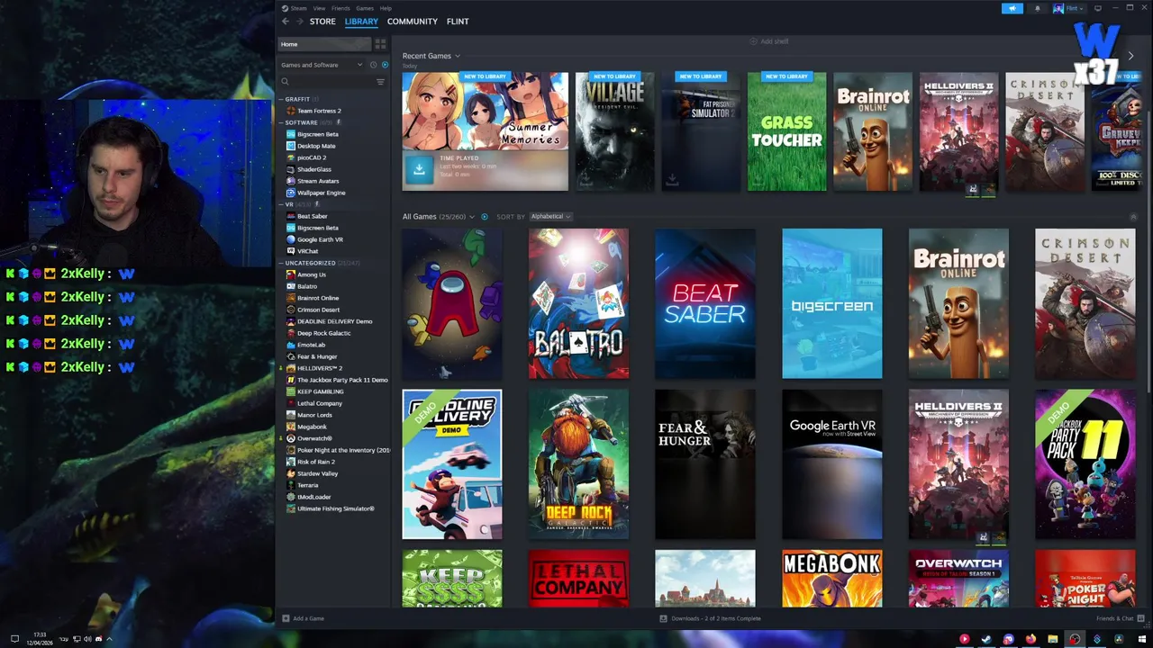Image resolution: width=1153 pixels, height=648 pixels.
Task: Collapse the All Games shelf arrow
Action: click(1133, 216)
